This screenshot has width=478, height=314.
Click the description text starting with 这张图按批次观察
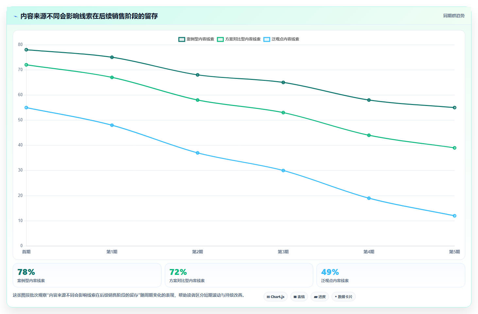point(128,295)
